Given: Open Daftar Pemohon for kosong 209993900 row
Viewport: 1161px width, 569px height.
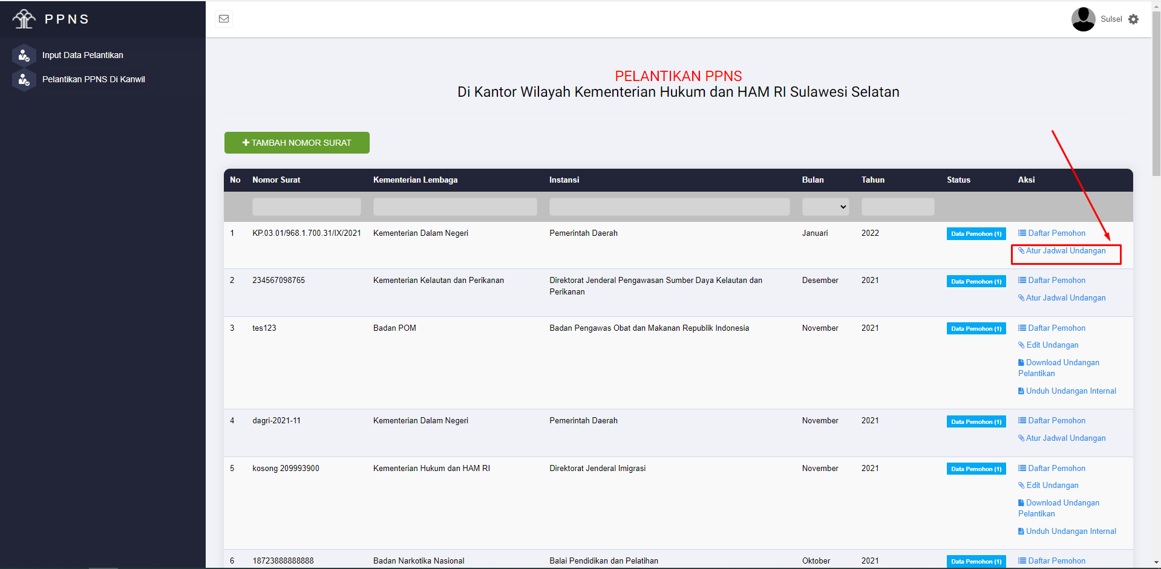Looking at the screenshot, I should [x=1051, y=468].
